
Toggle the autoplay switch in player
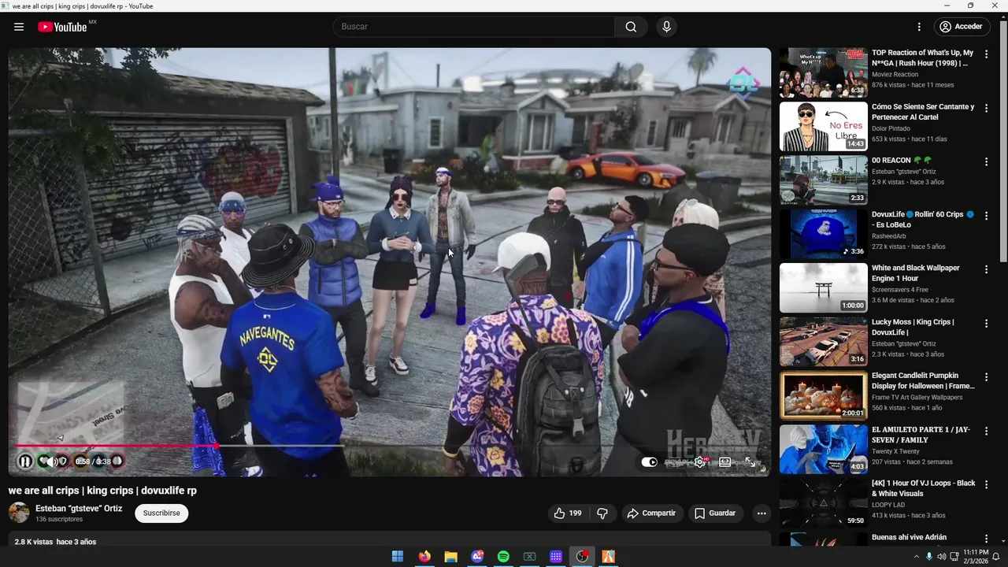pyautogui.click(x=649, y=462)
